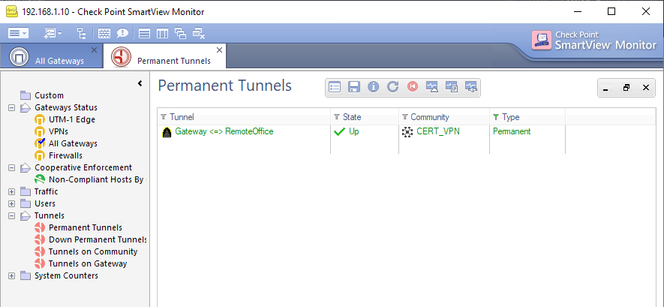Cascade windows using overlapping windows icon
664x307 pixels.
coord(180,33)
